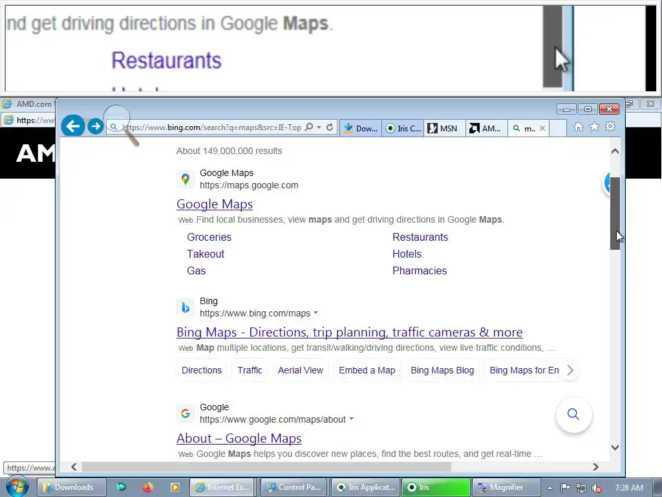Click the vertical scrollbar thumb
The image size is (662, 497).
tap(615, 214)
